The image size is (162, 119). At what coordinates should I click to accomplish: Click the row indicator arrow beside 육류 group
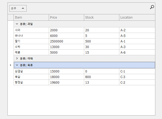(11, 65)
